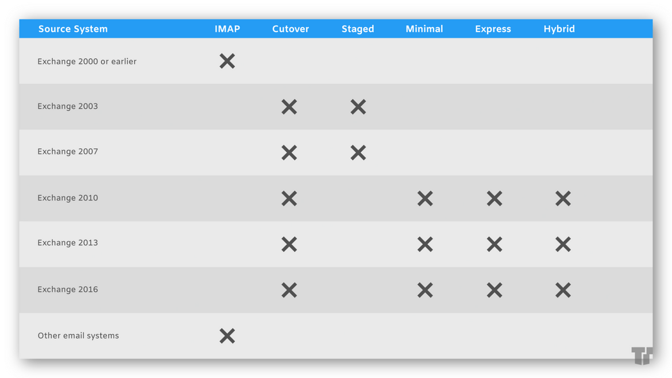Click the X mark for Exchange 2000 IMAP
Image resolution: width=672 pixels, height=378 pixels.
point(227,61)
